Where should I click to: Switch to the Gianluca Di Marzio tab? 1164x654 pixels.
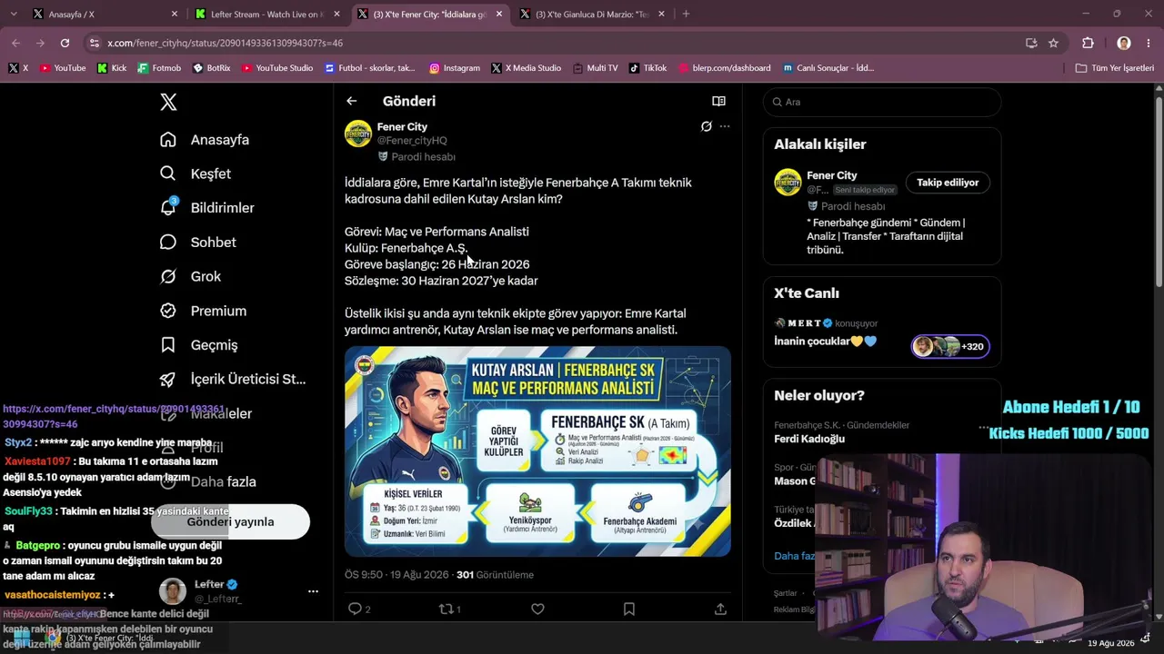[x=592, y=14]
